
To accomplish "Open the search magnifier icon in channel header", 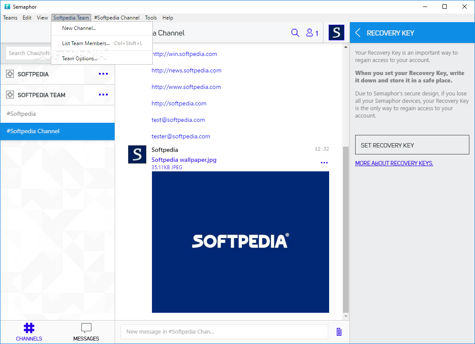I will (295, 33).
